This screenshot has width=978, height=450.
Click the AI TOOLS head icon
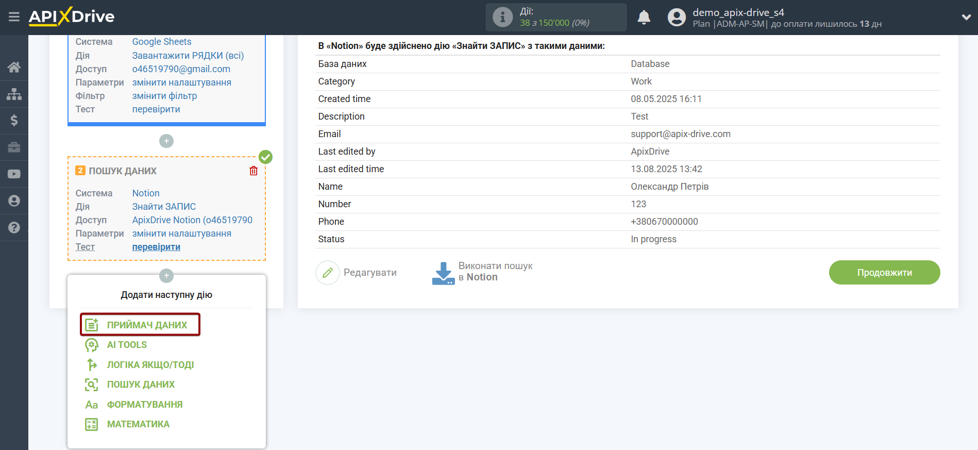[92, 345]
